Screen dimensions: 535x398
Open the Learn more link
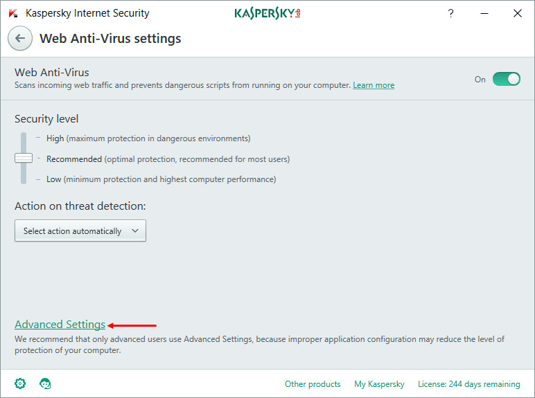[x=374, y=85]
